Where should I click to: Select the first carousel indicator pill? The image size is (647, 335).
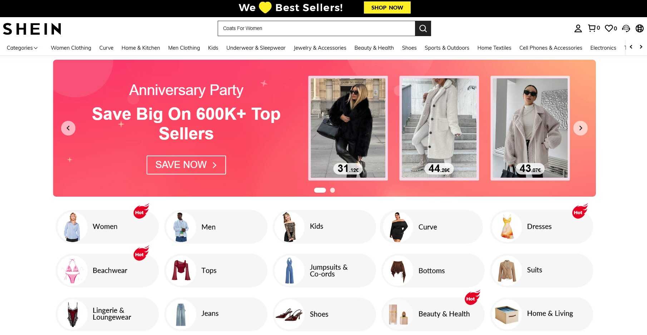click(320, 190)
